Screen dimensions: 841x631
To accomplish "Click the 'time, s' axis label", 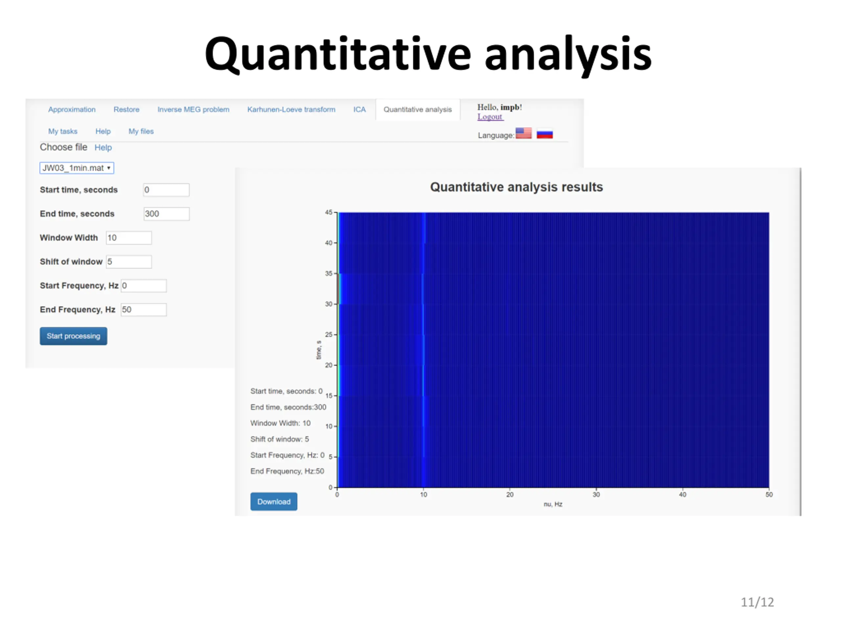I will click(x=319, y=350).
